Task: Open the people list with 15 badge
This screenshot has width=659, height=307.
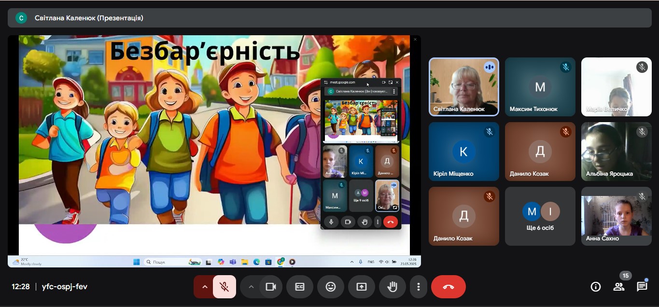Action: (618, 287)
